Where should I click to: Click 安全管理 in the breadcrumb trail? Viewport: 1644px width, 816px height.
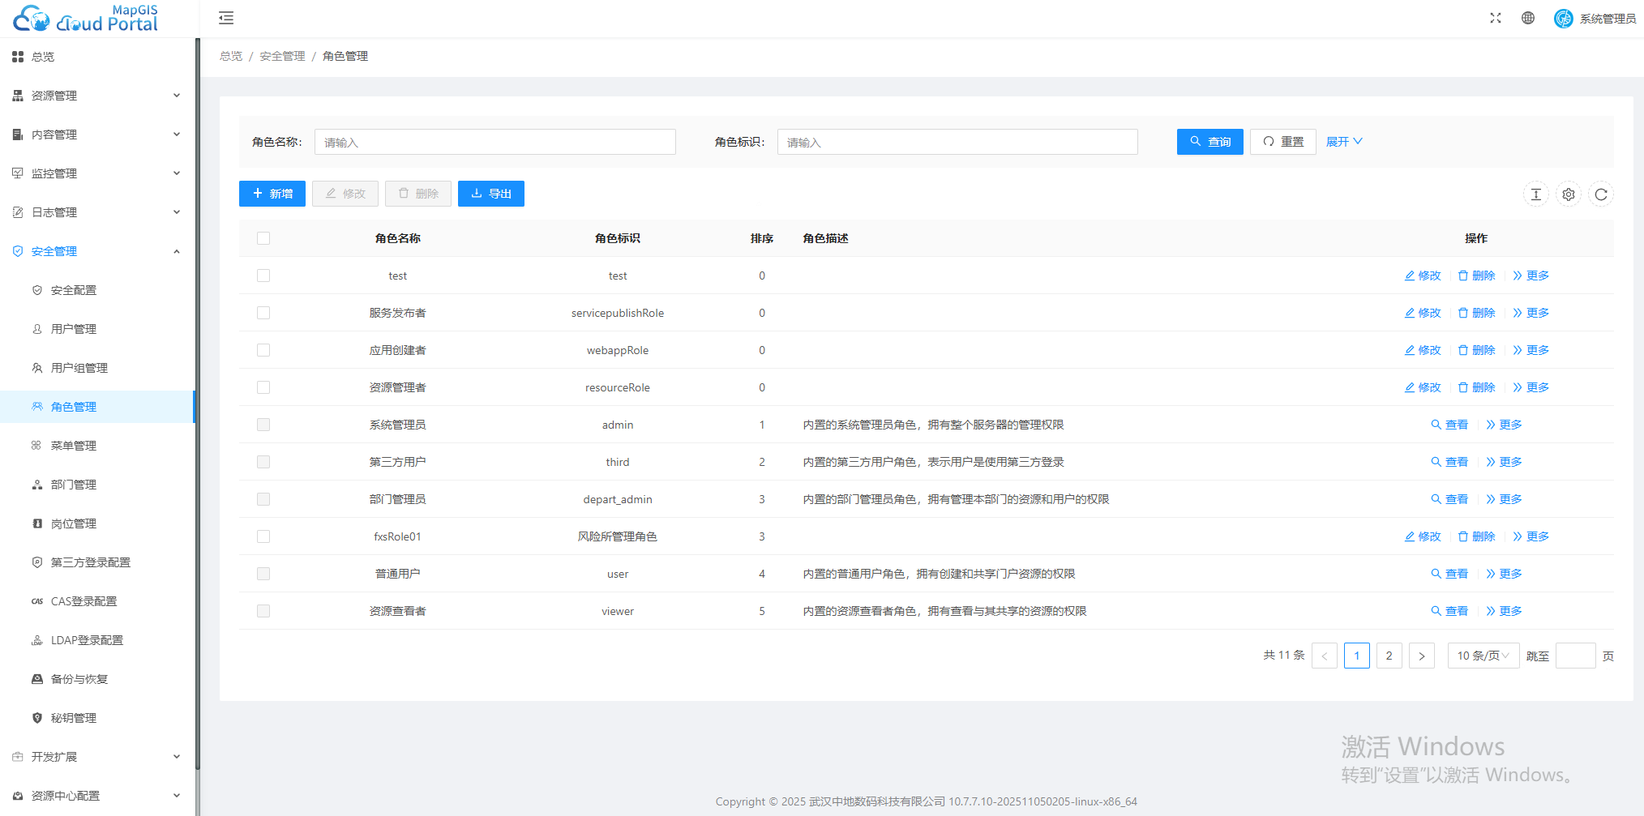(x=281, y=55)
